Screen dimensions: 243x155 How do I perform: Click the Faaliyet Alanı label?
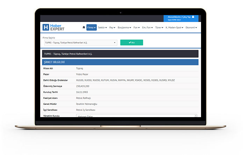[x=50, y=98]
